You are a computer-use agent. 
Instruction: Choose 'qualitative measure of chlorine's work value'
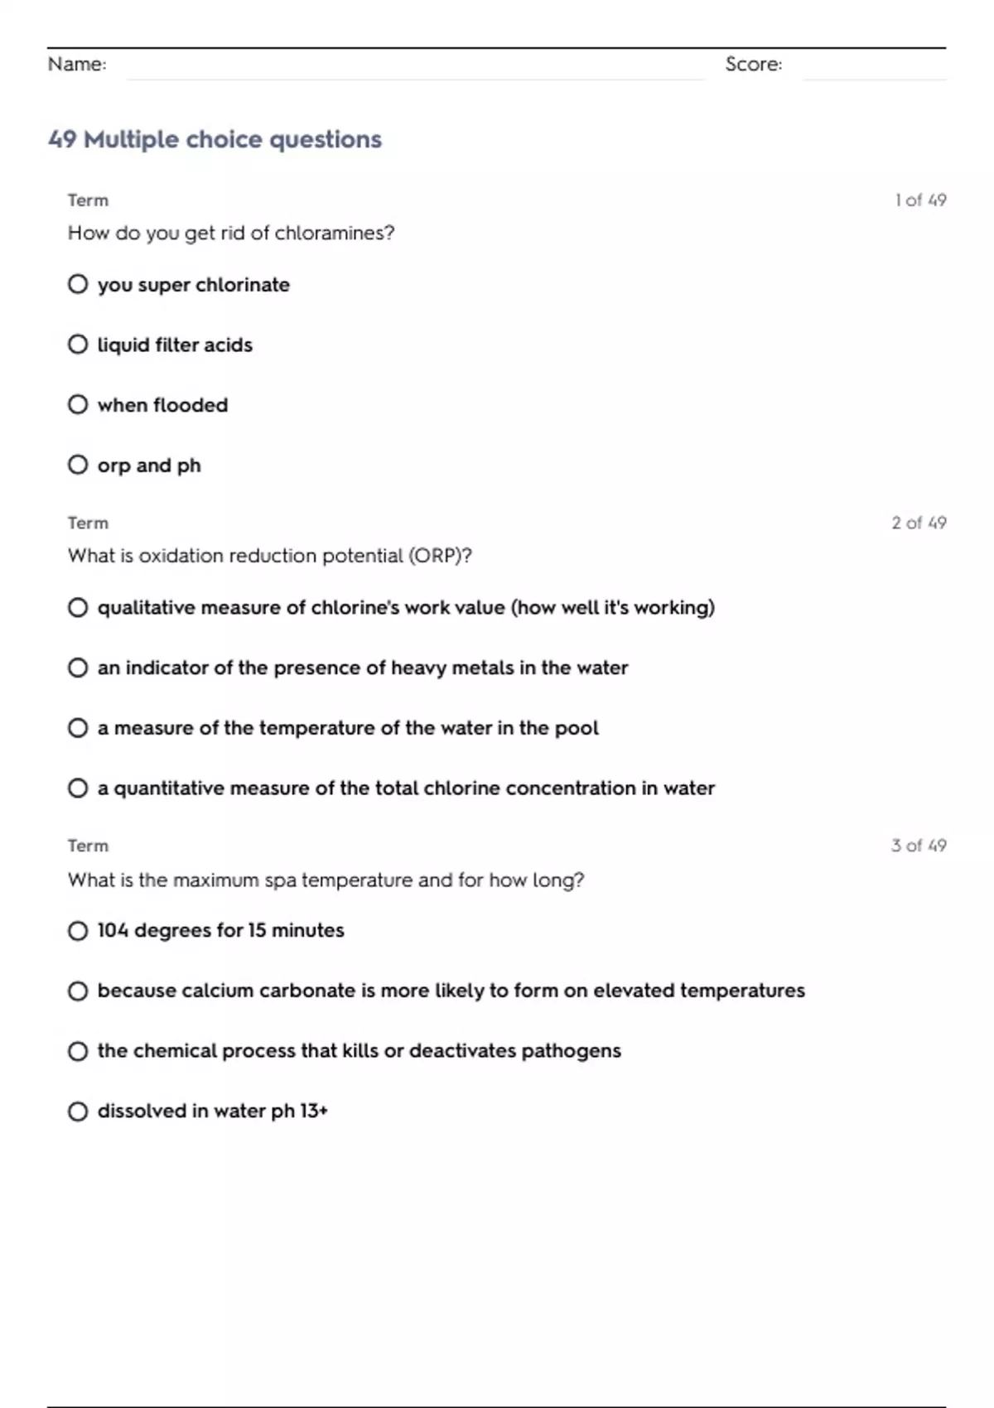pyautogui.click(x=78, y=608)
